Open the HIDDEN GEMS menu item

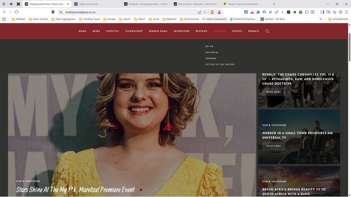(x=158, y=31)
